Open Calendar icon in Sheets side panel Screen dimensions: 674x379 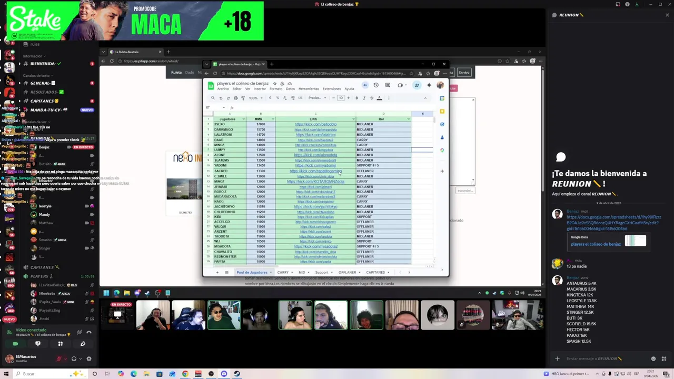coord(442,98)
